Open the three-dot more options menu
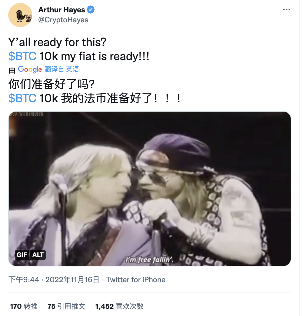Image resolution: width=305 pixels, height=316 pixels. 286,10
